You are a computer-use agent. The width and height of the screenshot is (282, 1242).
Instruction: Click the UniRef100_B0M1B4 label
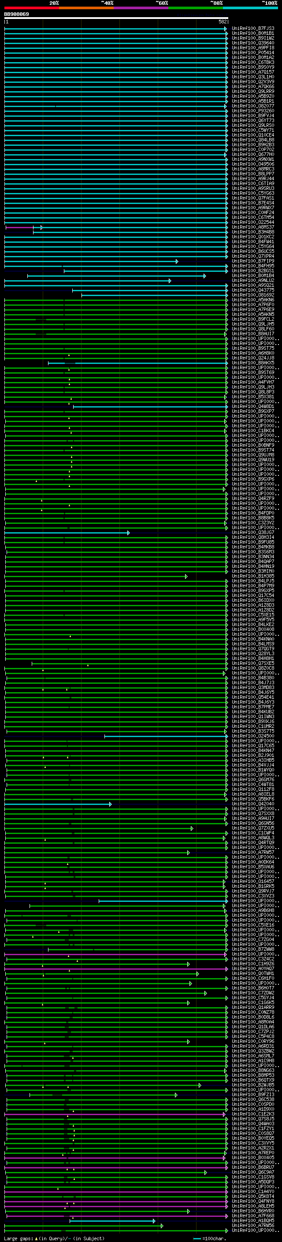click(x=253, y=276)
